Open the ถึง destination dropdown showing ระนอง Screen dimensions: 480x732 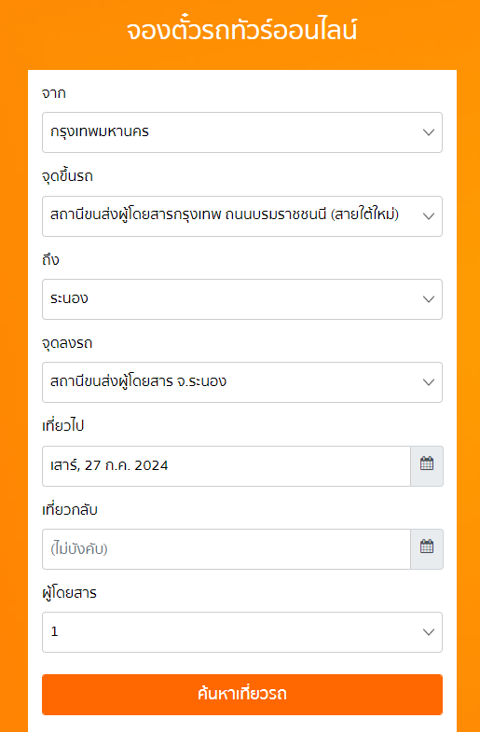click(x=242, y=299)
